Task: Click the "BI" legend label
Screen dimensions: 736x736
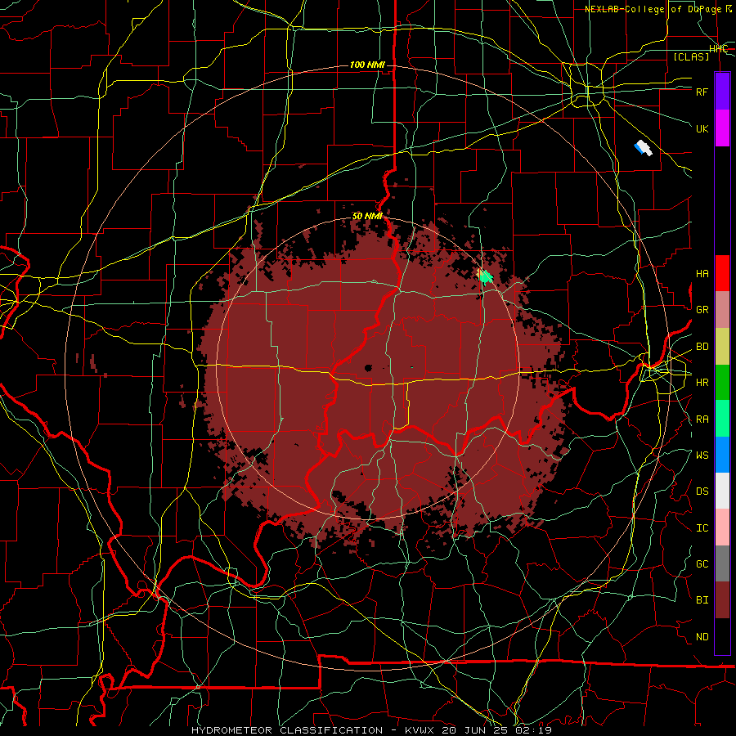Action: coord(702,600)
